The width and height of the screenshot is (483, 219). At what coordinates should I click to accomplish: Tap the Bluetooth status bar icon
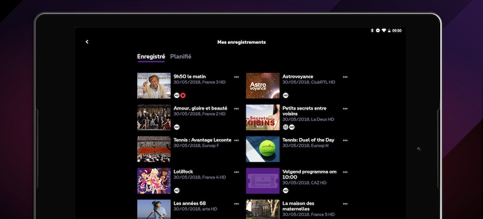click(x=372, y=31)
